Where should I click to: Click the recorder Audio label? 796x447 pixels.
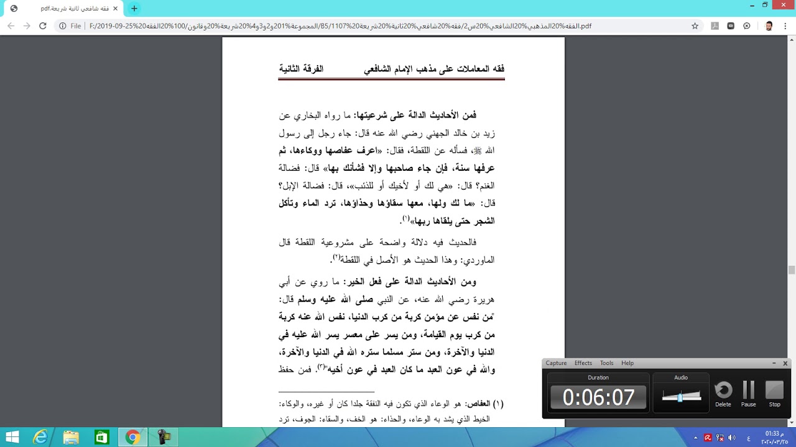[681, 377]
